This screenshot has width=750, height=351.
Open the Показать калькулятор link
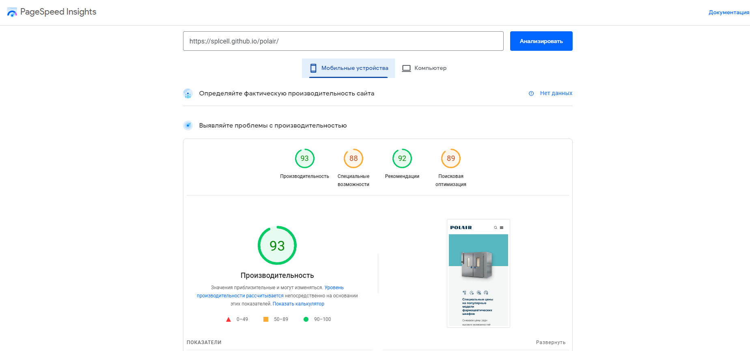(x=298, y=304)
